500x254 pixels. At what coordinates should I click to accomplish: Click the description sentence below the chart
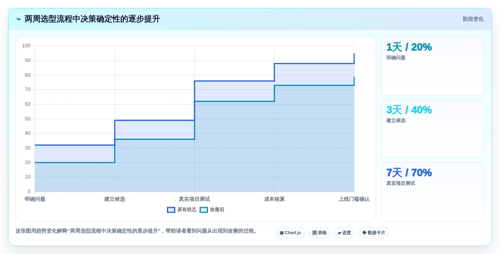(137, 231)
